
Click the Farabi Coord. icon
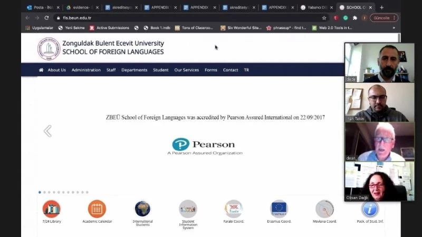[x=233, y=209]
